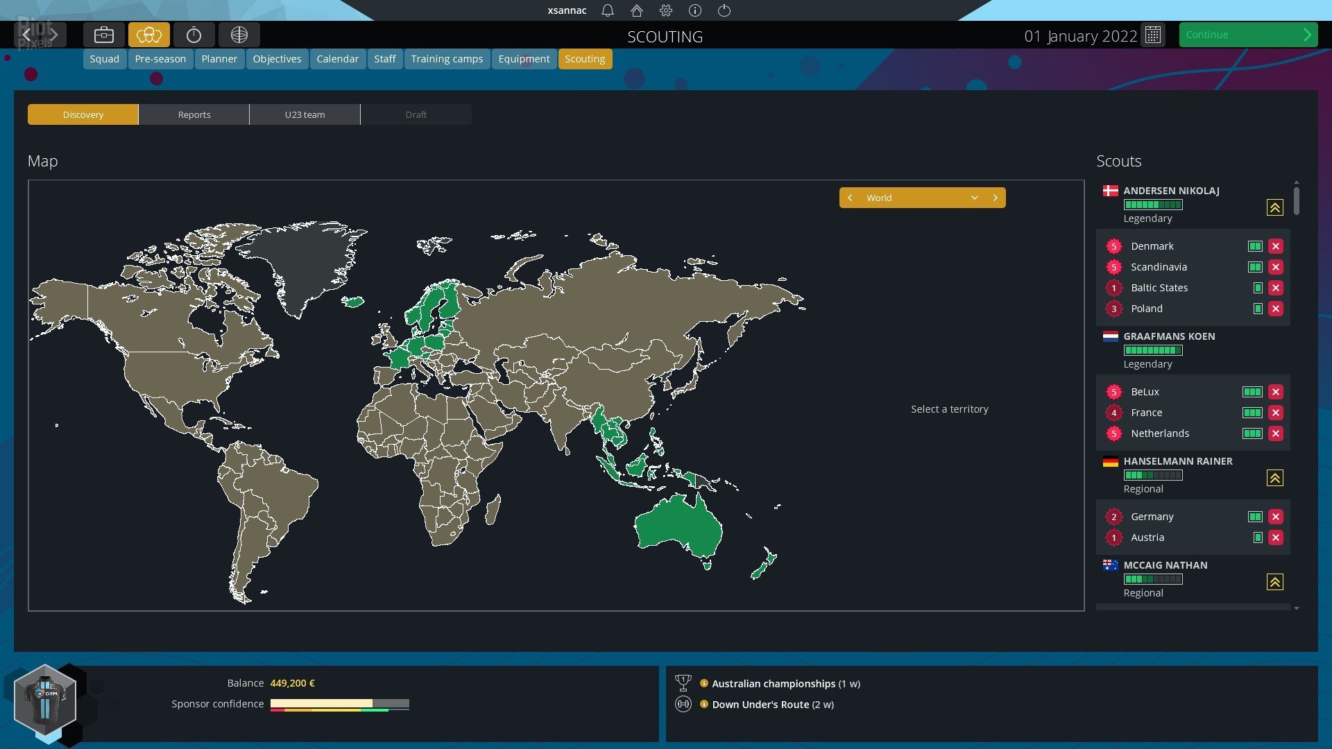Viewport: 1332px width, 749px height.
Task: Click the next territory chevron beside World
Action: point(996,198)
